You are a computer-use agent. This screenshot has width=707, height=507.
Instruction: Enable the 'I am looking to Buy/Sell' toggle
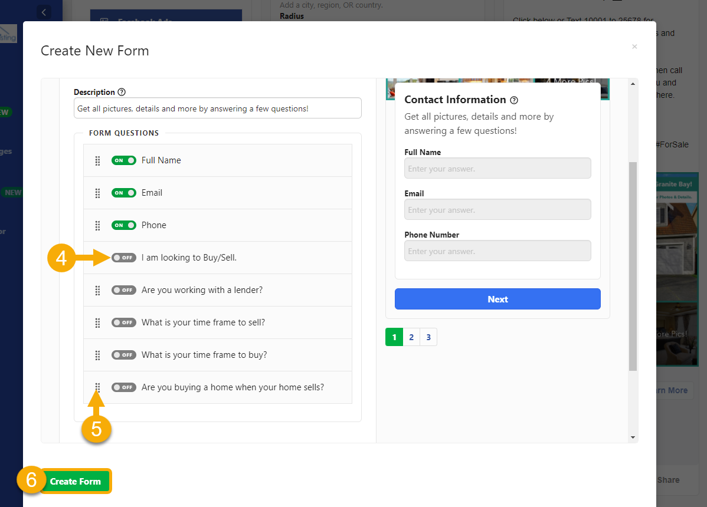(x=124, y=258)
